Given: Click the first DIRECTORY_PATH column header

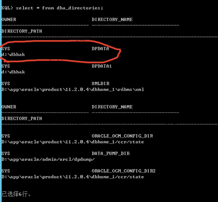Looking at the screenshot, I should pos(22,31).
